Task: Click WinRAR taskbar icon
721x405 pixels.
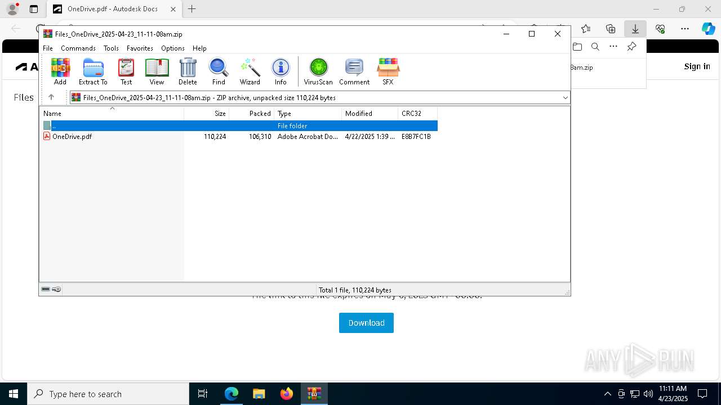Action: tap(314, 394)
